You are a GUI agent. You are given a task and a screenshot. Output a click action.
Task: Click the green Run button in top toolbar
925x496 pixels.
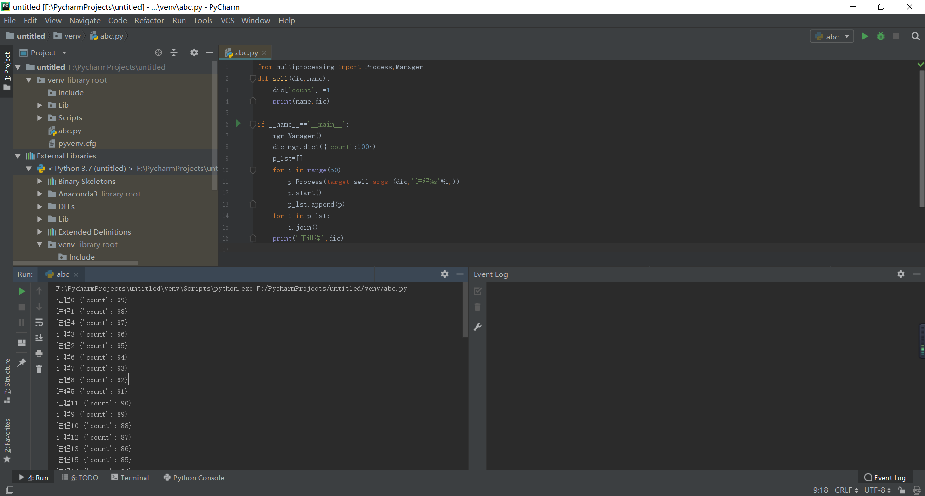[x=865, y=36]
